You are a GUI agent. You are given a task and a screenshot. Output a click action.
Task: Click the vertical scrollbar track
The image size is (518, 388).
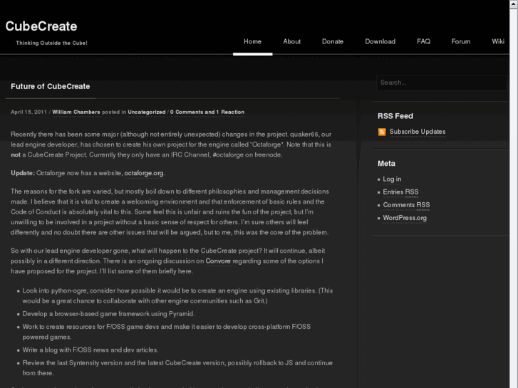(x=514, y=198)
